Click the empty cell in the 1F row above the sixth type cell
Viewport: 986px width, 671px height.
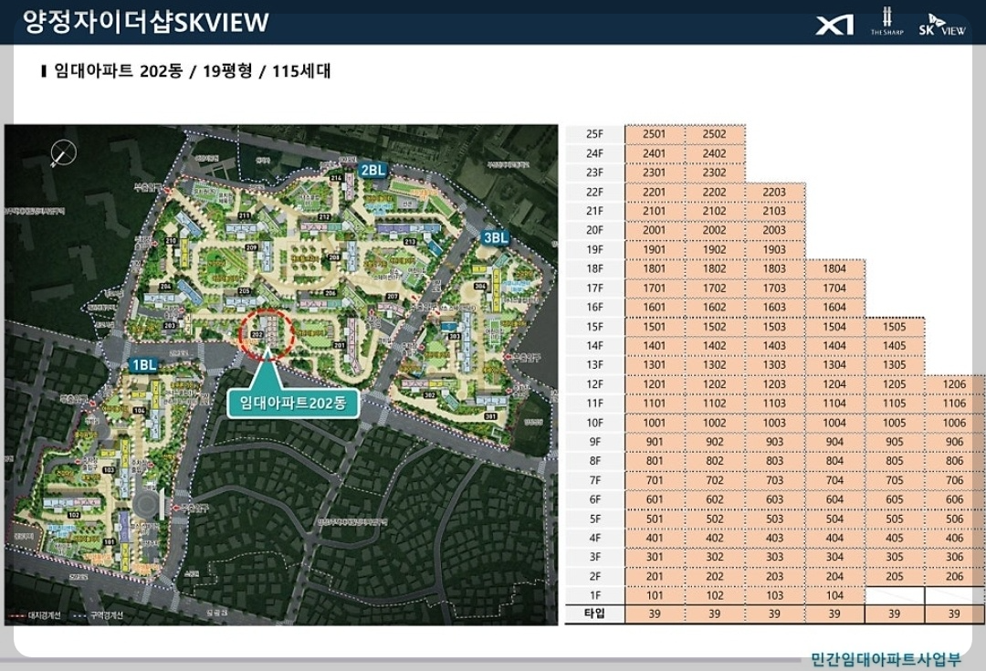(955, 595)
